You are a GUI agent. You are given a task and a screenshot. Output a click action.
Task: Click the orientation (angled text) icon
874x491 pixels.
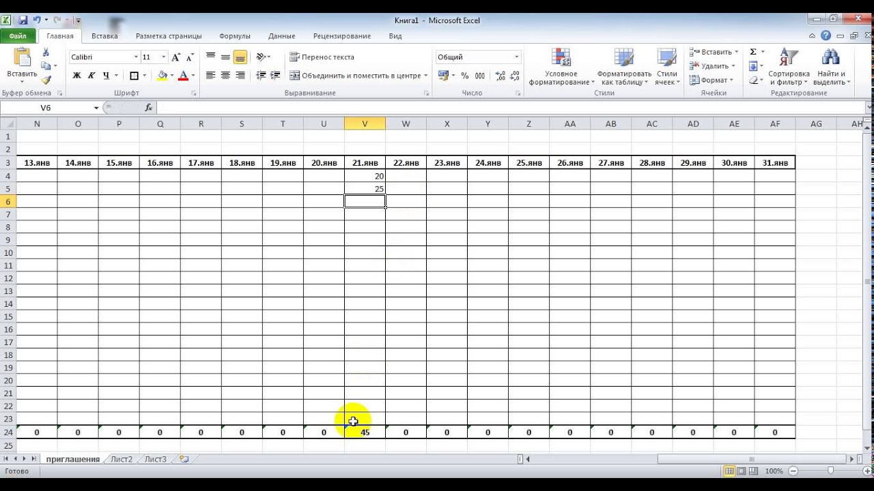point(261,57)
